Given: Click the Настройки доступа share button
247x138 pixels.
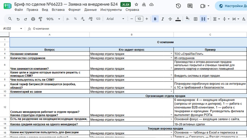Looking at the screenshot, I should 231,6.
